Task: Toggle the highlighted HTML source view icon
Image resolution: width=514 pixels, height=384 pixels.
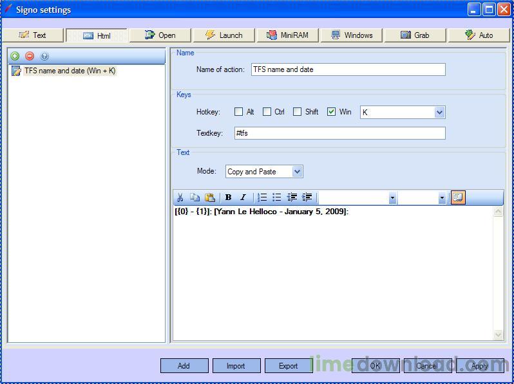Action: point(458,197)
